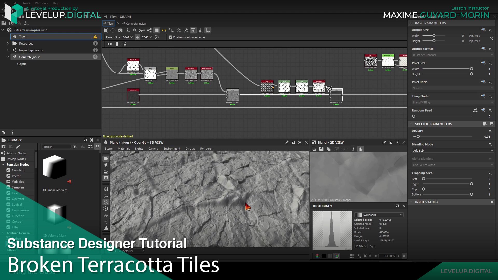Click the library Search field
498x280 pixels.
(56, 147)
